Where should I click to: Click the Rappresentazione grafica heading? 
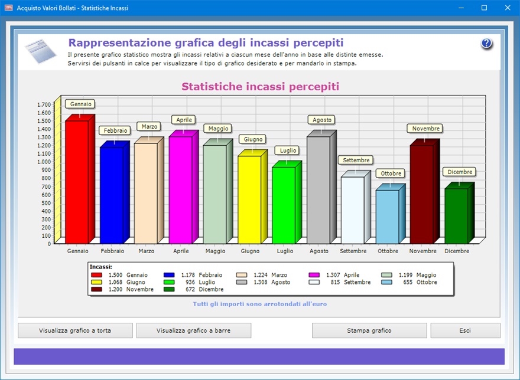[x=206, y=42]
